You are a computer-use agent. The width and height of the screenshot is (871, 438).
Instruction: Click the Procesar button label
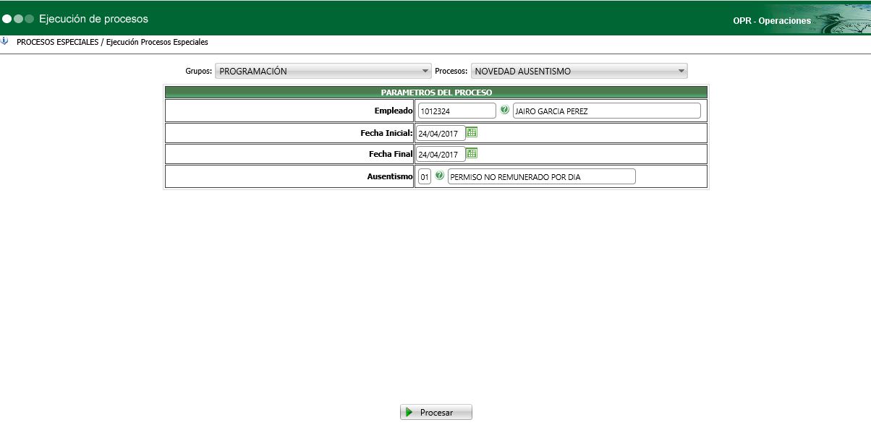point(436,413)
